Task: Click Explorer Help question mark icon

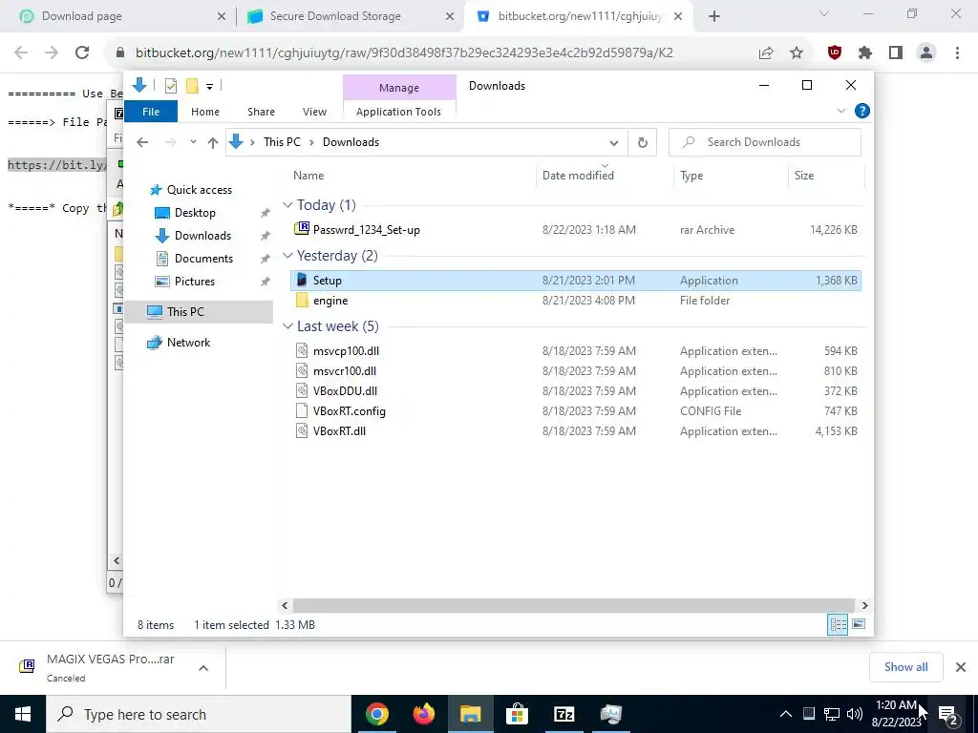Action: [862, 111]
